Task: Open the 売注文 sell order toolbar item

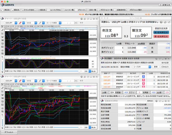Action: tap(5, 10)
